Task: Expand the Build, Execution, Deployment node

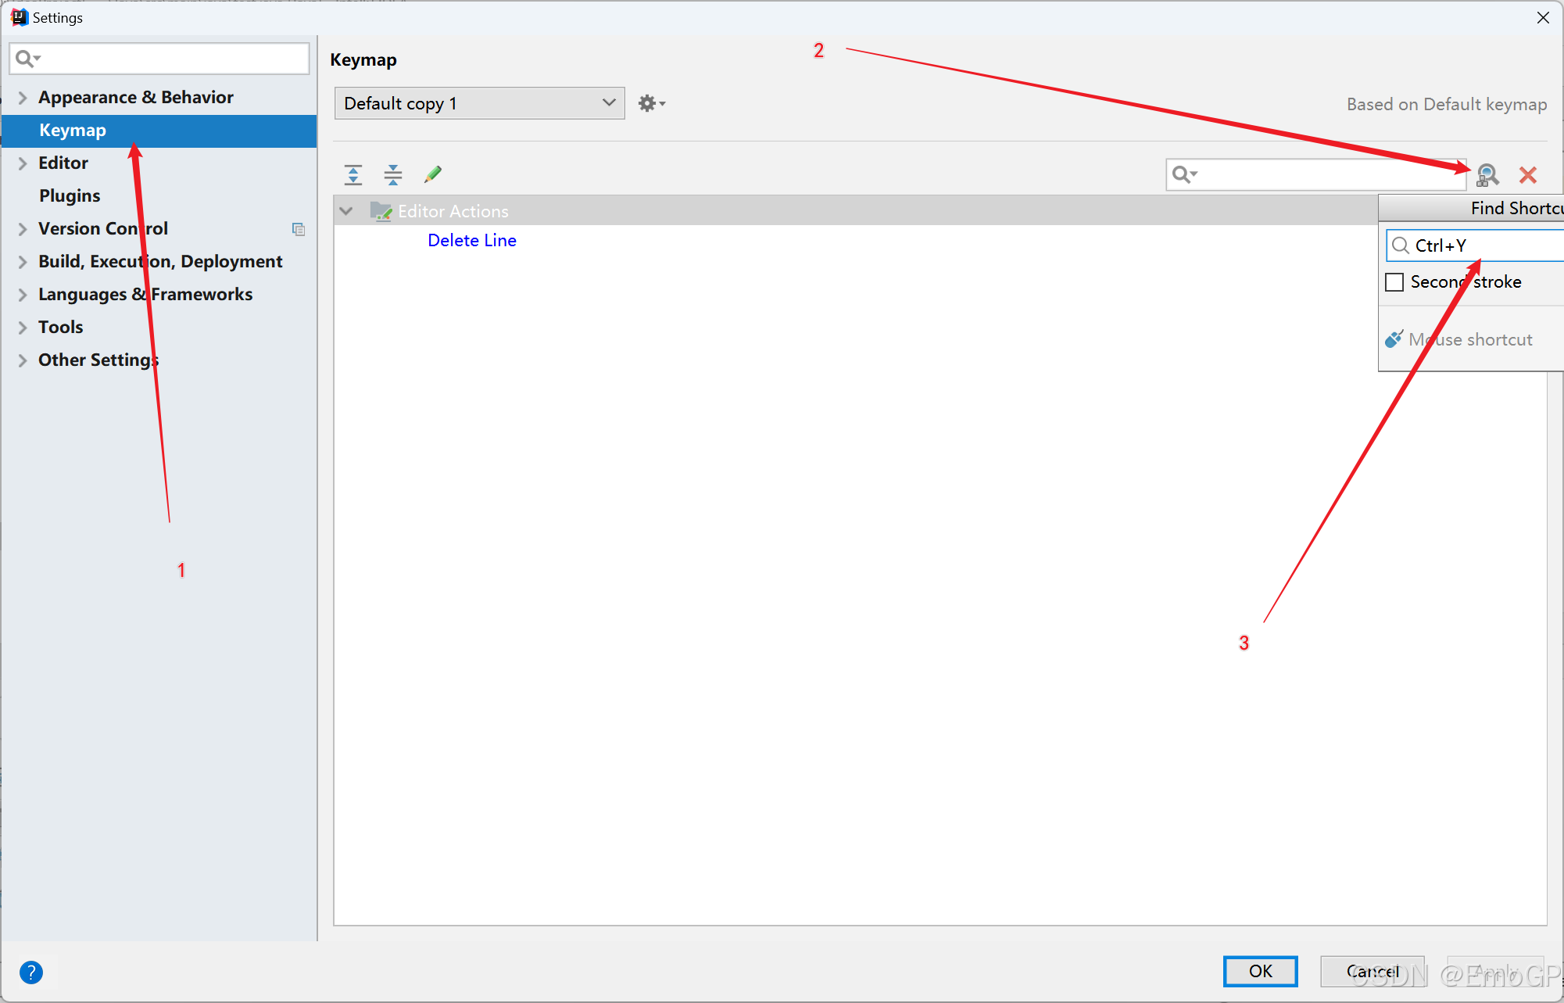Action: [23, 262]
